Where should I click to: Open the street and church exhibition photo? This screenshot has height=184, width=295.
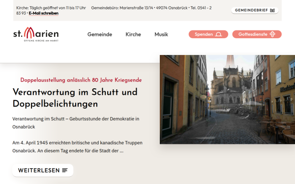227,100
